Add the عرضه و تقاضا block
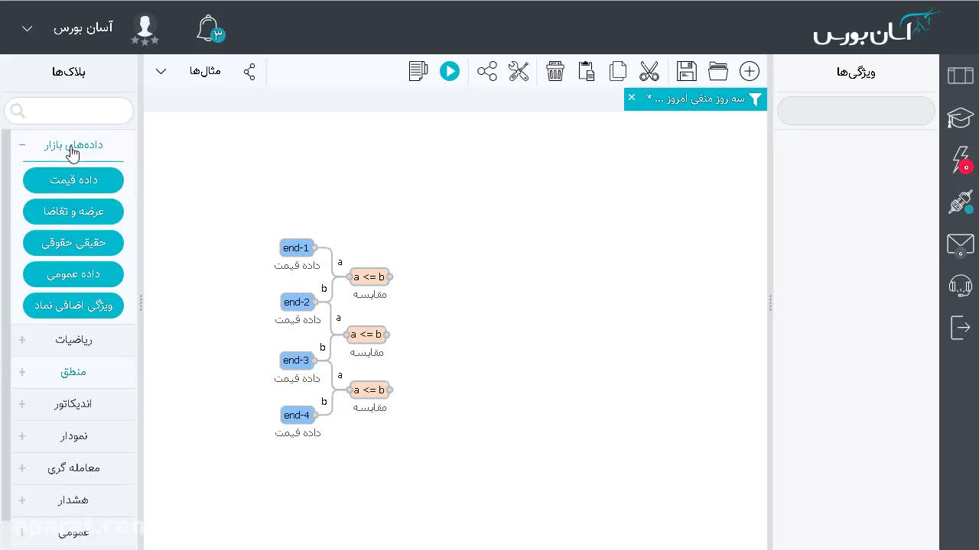 tap(73, 212)
